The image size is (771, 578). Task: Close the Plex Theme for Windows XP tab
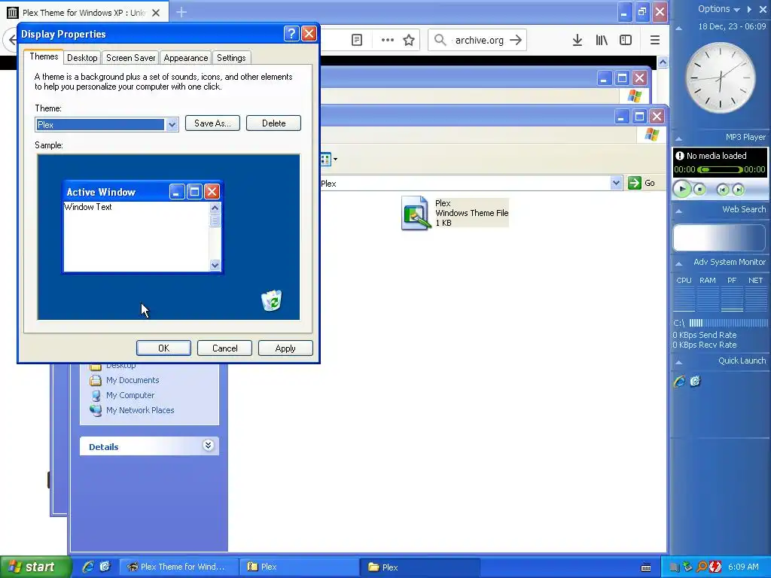pyautogui.click(x=156, y=13)
